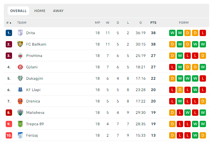Switch to the Home standings tab
Image resolution: width=212 pixels, height=142 pixels.
coord(40,11)
